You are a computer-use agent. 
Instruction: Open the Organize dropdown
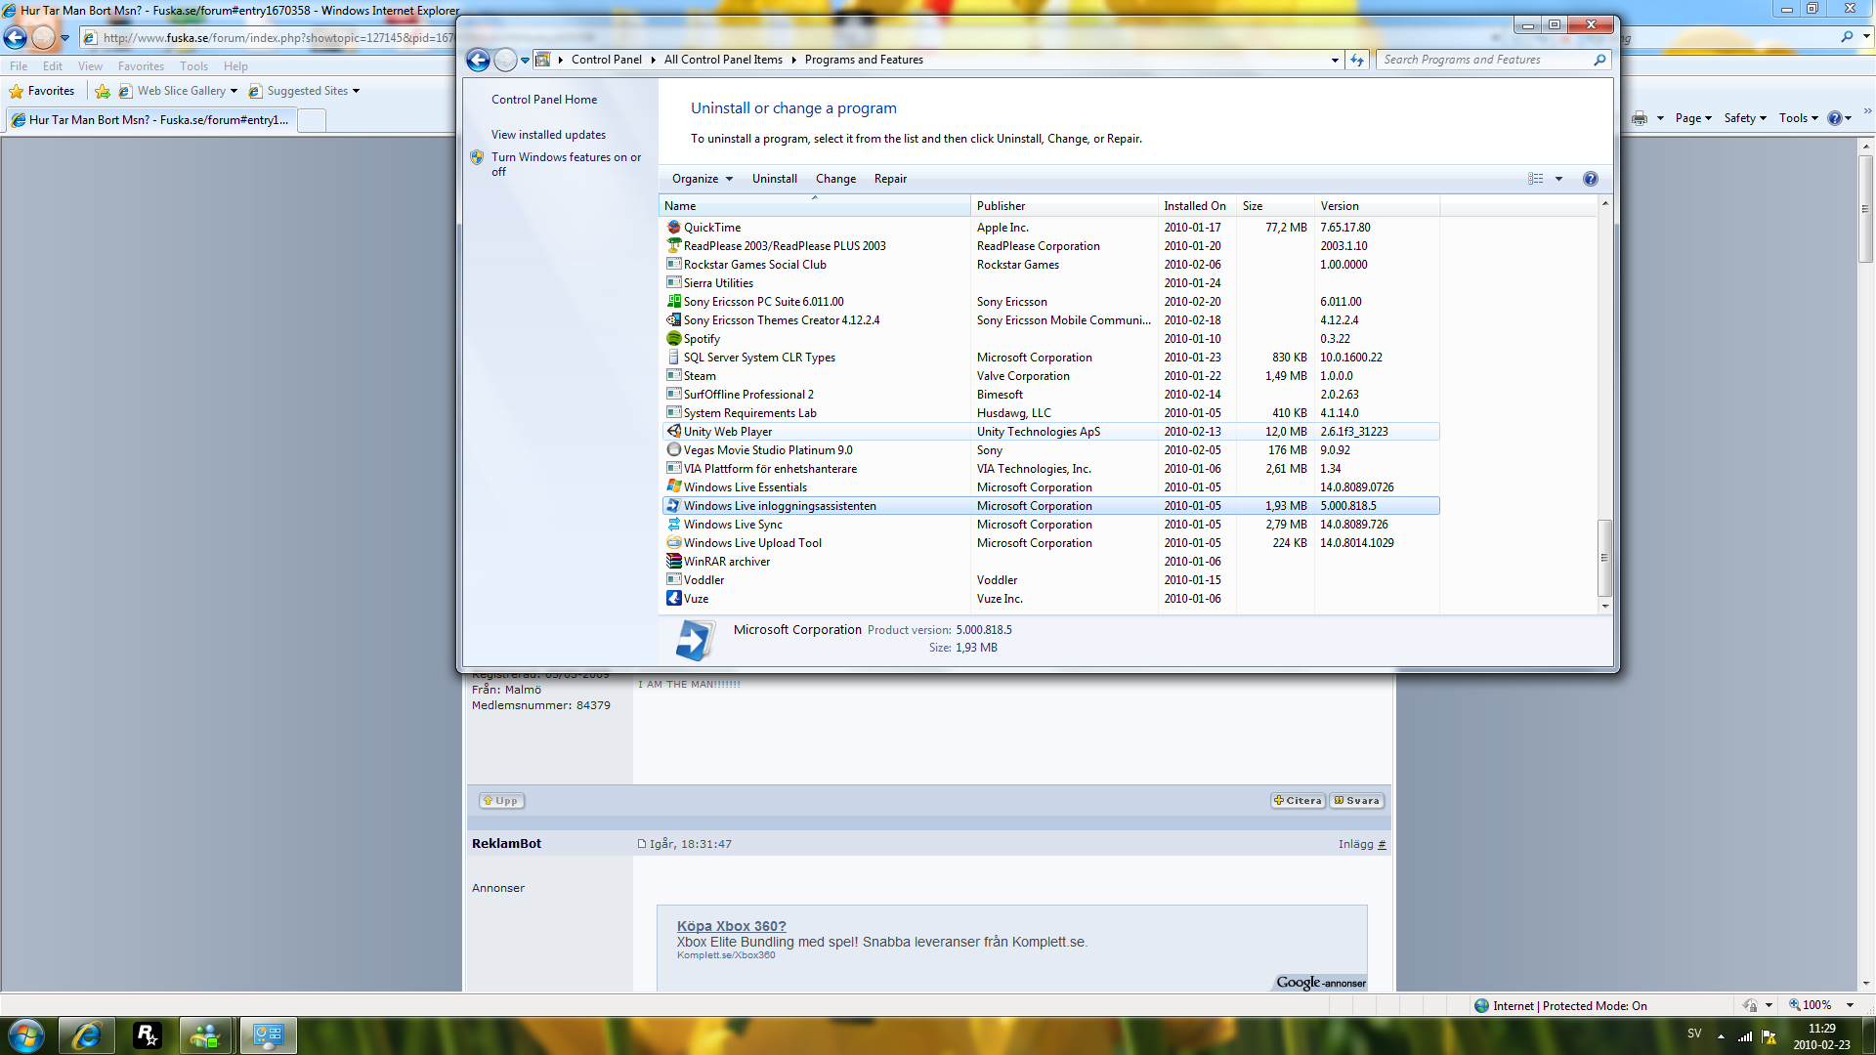(x=702, y=179)
